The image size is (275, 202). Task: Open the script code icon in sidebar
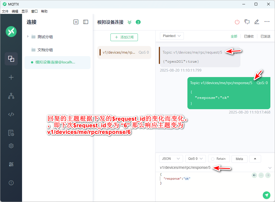(x=11, y=114)
